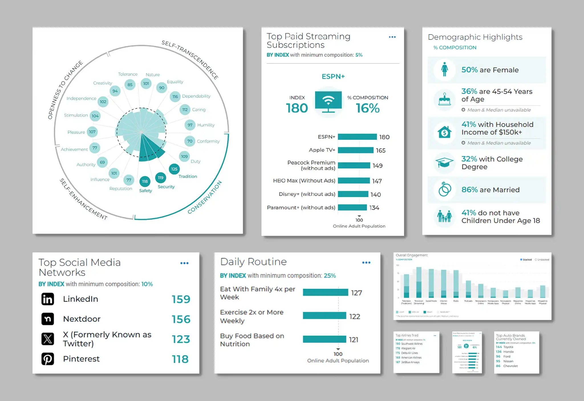The image size is (584, 401).
Task: Click the CONSERVATION arc label
Action: (x=204, y=197)
